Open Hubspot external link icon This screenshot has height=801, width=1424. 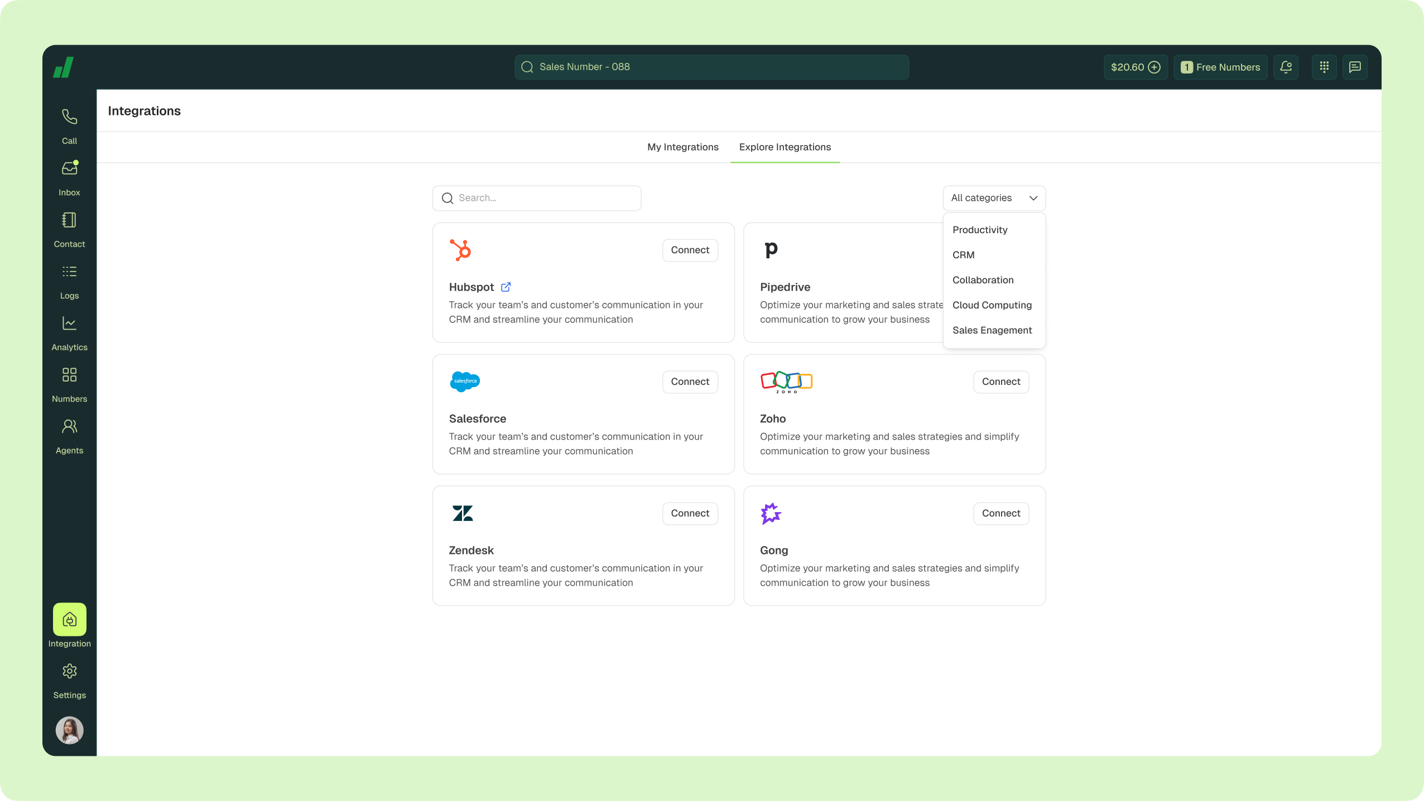coord(506,287)
